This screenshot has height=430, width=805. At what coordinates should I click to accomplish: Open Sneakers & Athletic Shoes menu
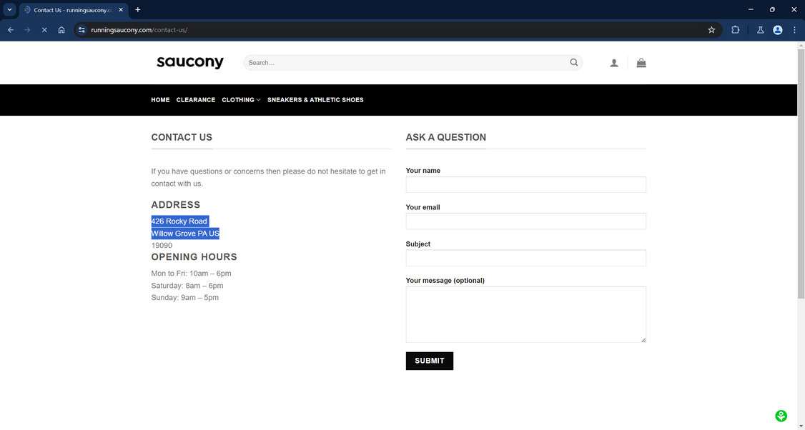315,100
